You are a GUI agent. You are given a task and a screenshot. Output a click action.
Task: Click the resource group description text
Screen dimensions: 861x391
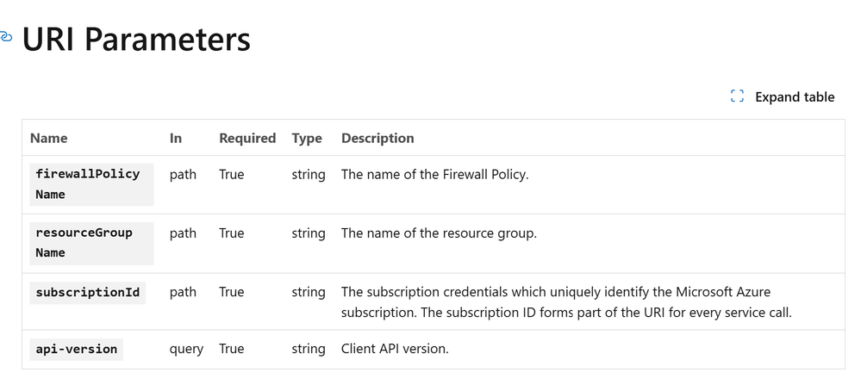[x=440, y=233]
